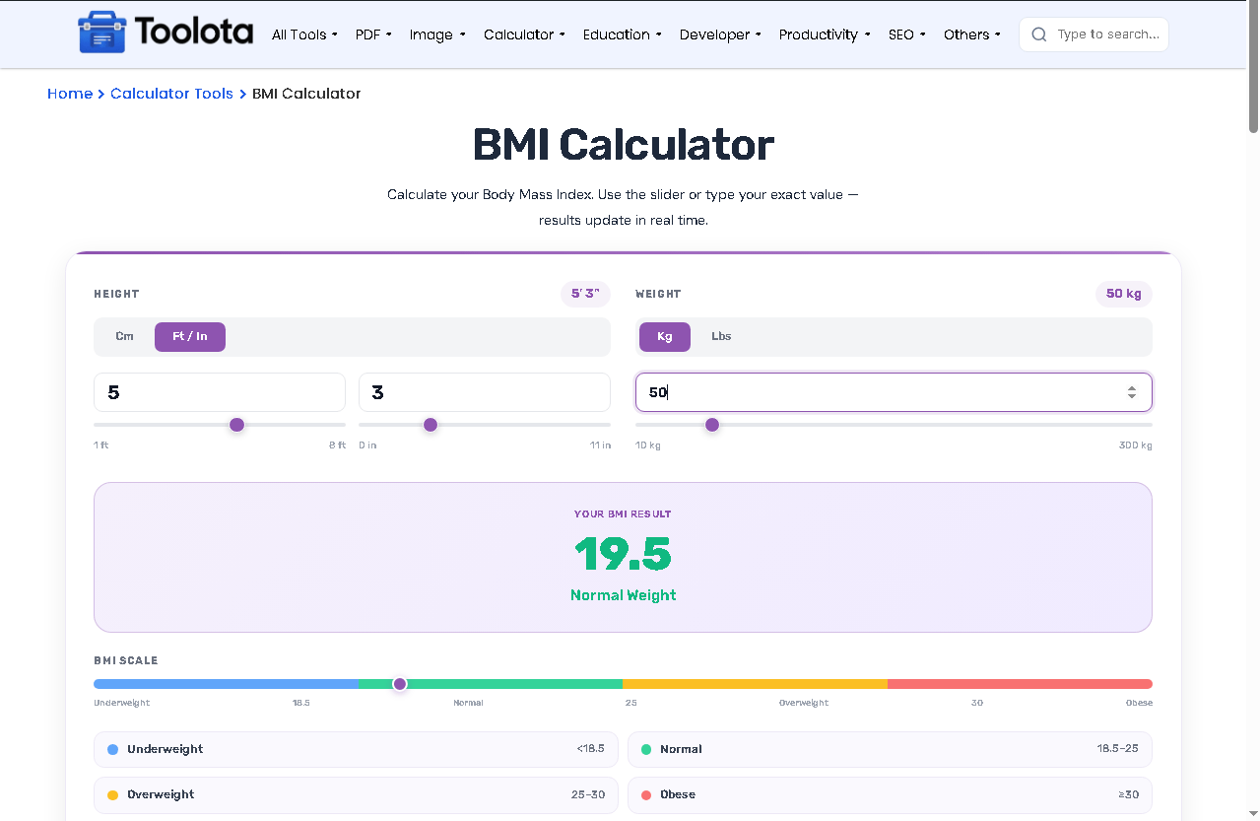Click the Toolota toolbox logo icon
This screenshot has height=821, width=1260.
pos(102,33)
